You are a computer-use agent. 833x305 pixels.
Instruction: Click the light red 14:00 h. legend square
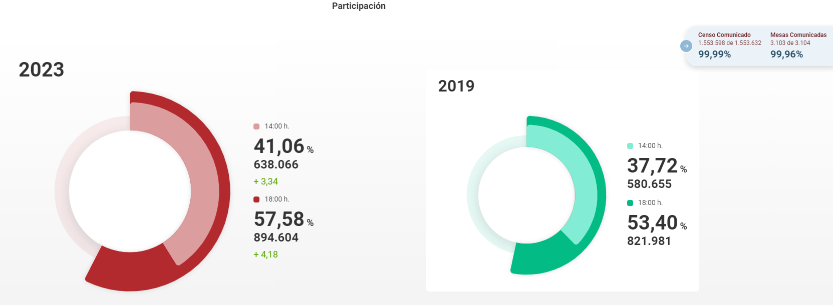[256, 126]
